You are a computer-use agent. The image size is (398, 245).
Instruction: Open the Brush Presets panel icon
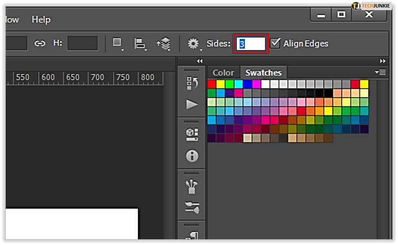192,207
